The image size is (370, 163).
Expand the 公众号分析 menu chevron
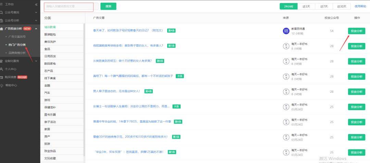point(36,21)
